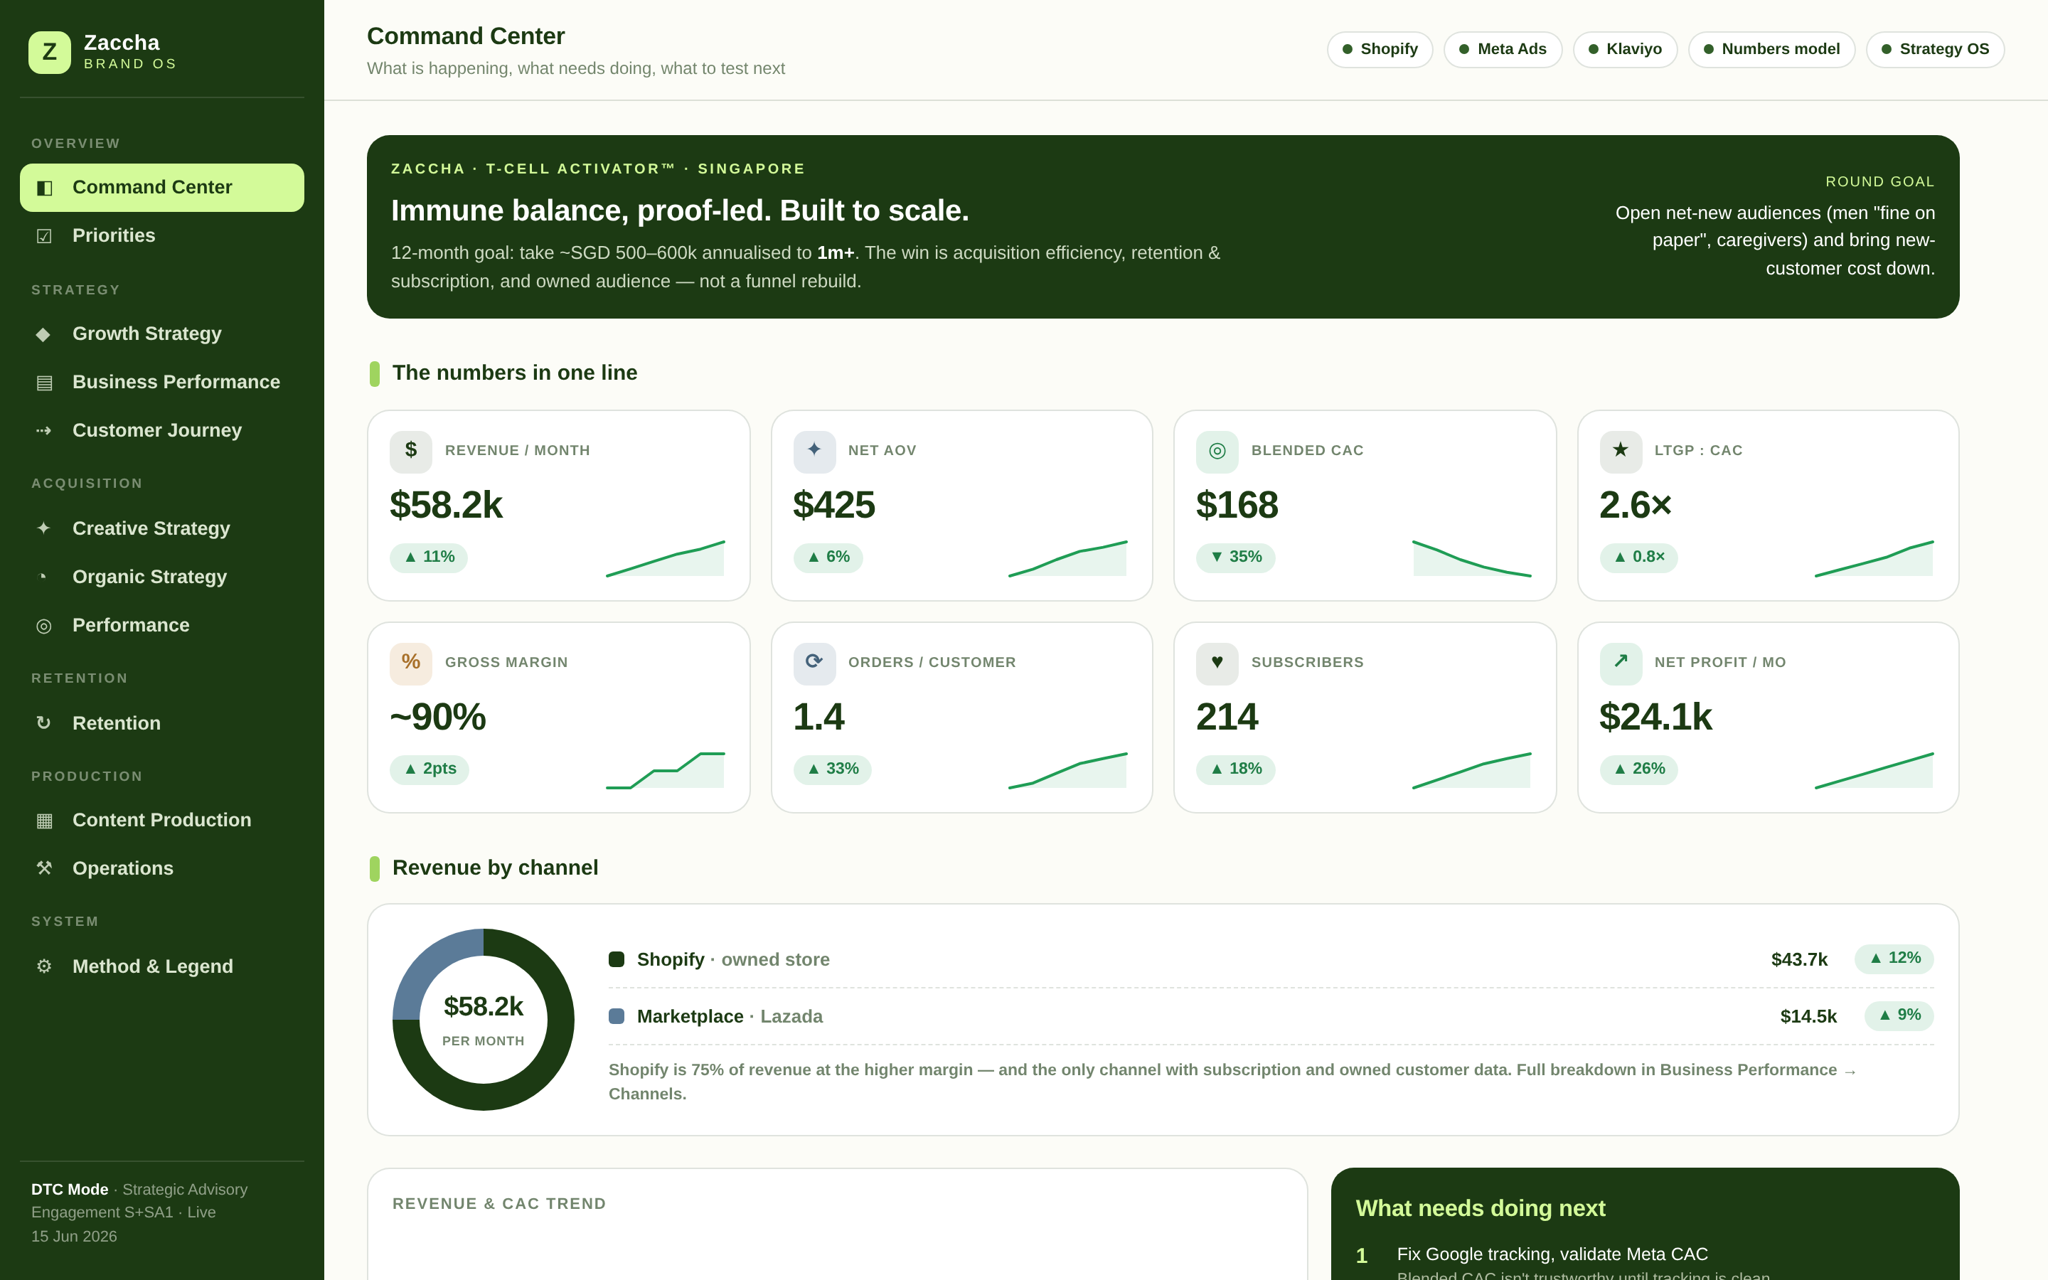Select the Numbers model pill

(x=1771, y=49)
